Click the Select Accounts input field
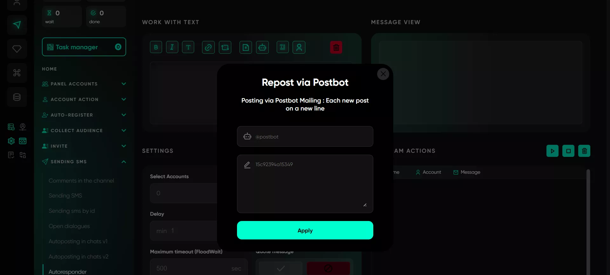Screen dimensions: 610x275 coord(184,193)
